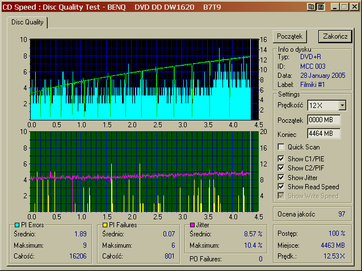
Task: Select the Disc Quality tab
Action: (x=27, y=22)
